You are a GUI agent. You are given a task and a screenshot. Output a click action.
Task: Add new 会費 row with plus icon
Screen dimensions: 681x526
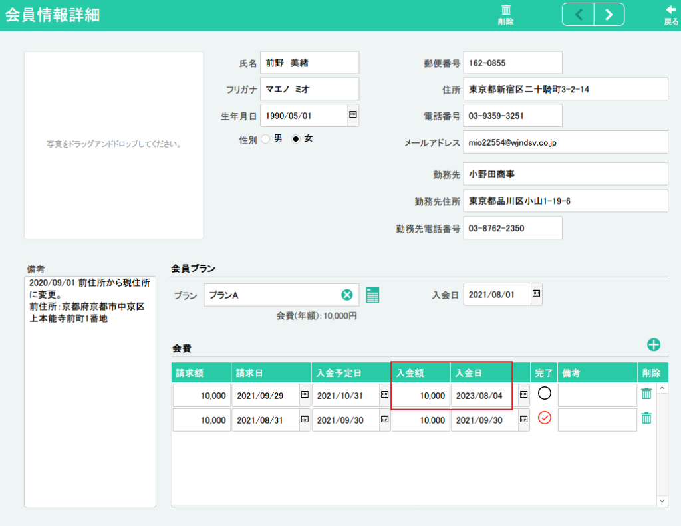(x=654, y=344)
